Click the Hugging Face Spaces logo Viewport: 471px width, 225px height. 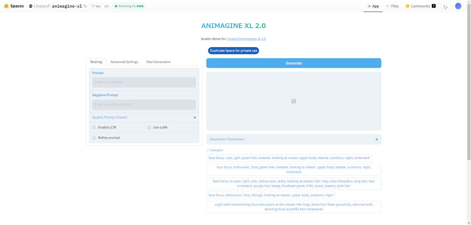[6, 6]
